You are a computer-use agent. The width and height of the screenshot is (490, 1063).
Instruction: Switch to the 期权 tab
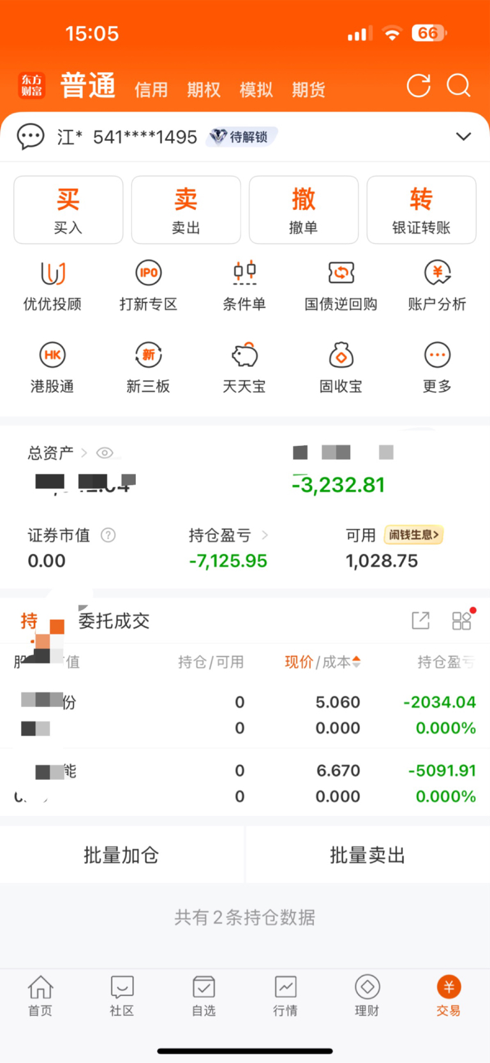point(204,90)
